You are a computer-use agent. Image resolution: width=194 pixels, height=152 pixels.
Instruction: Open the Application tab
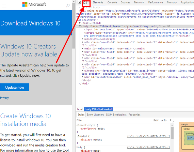point(187,2)
